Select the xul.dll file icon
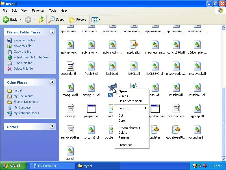Image resolution: width=226 pixels, height=170 pixels. [x=70, y=151]
